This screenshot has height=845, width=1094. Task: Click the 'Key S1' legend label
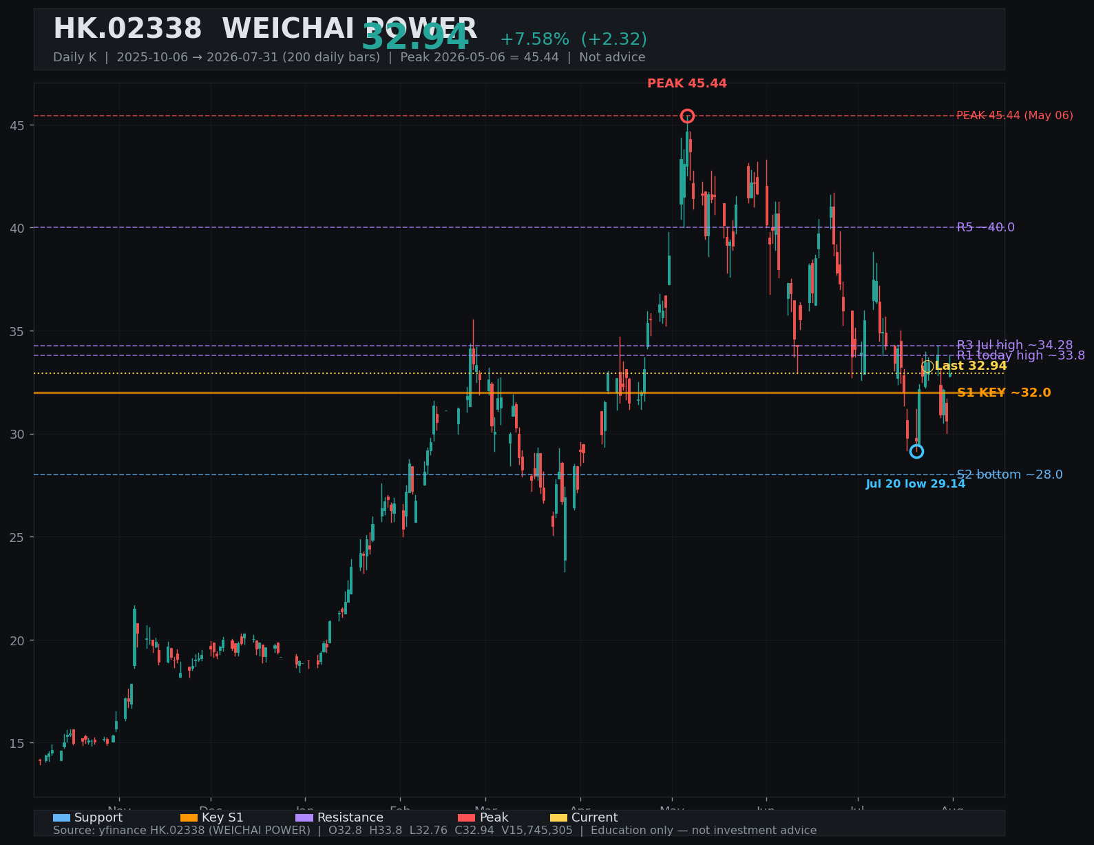coord(222,817)
